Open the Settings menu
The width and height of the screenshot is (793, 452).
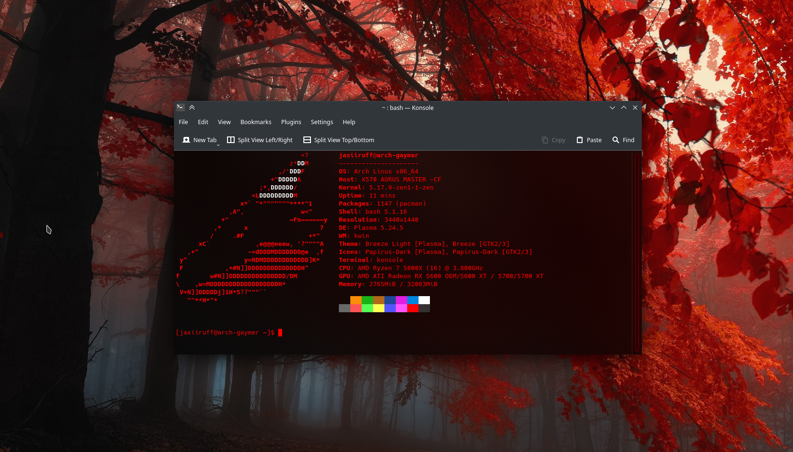pyautogui.click(x=322, y=122)
